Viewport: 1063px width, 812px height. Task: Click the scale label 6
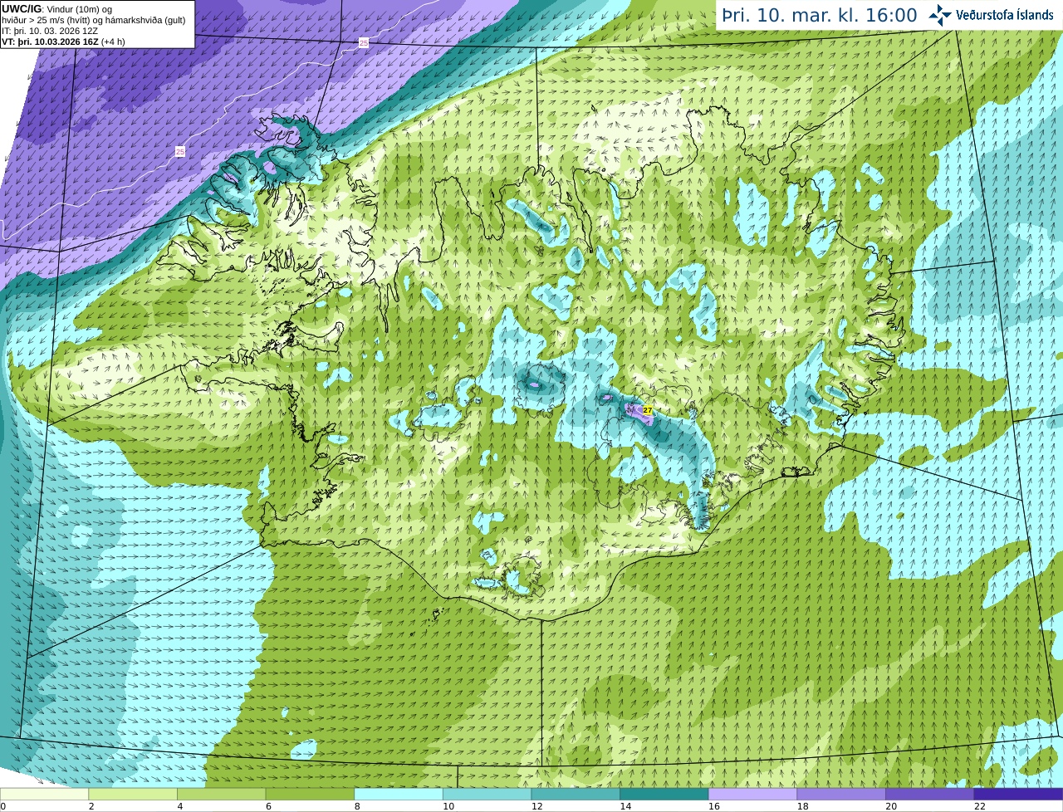pyautogui.click(x=268, y=806)
